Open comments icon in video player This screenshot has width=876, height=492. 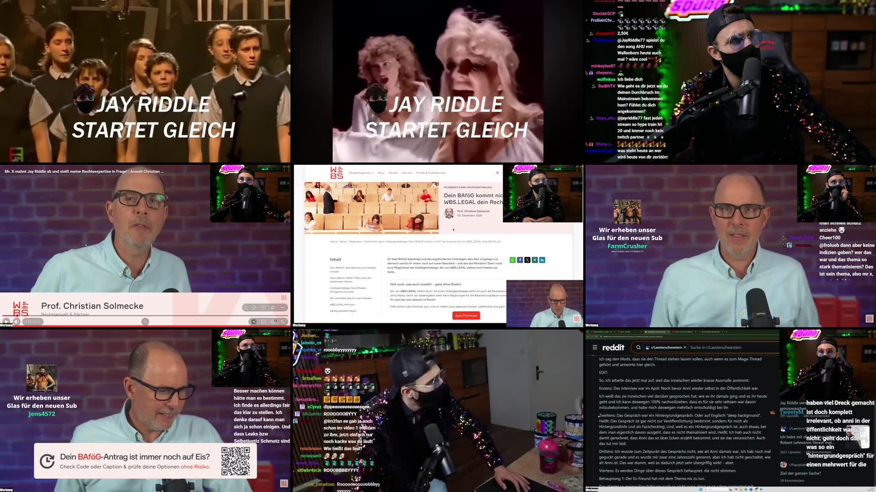pos(263,308)
